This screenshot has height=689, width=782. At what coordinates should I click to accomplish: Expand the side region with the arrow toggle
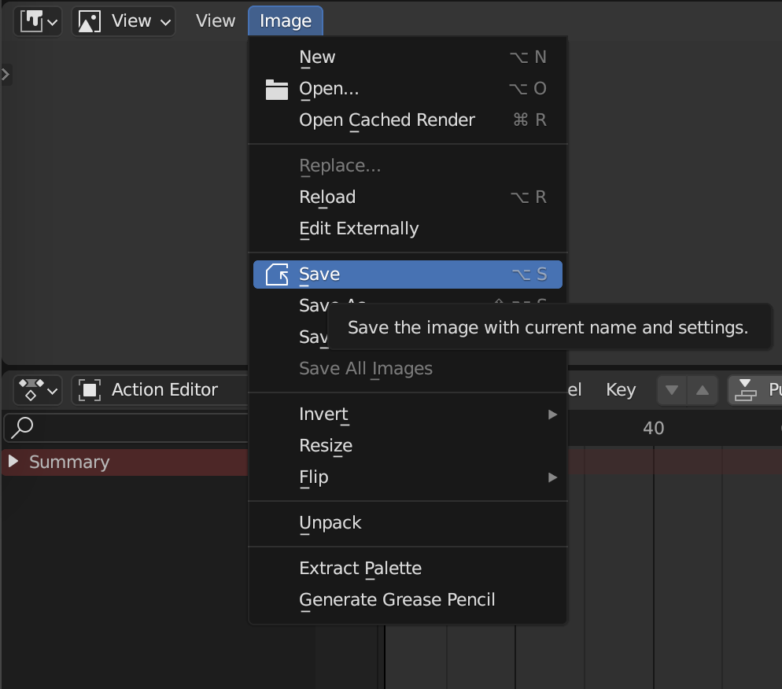click(6, 75)
